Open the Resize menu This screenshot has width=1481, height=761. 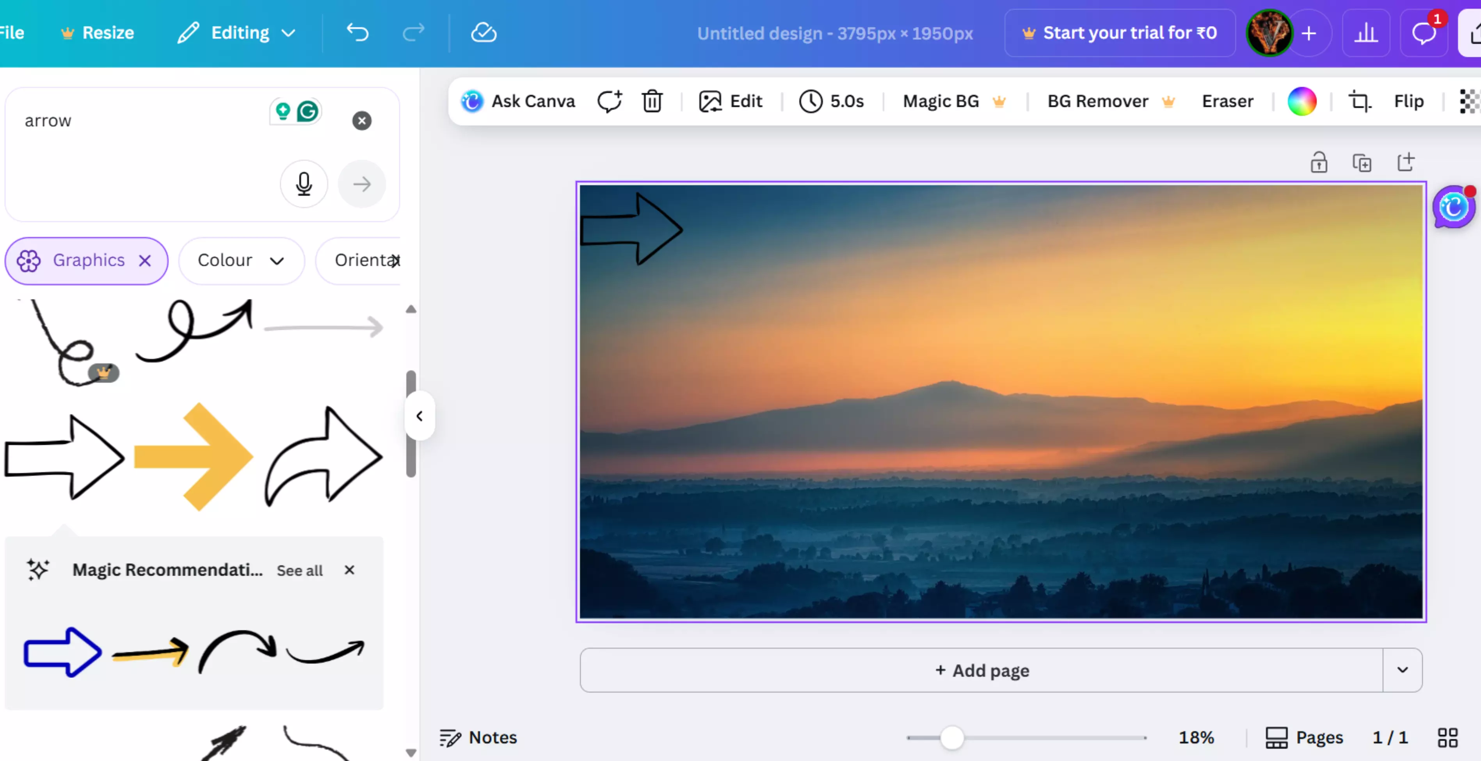98,33
